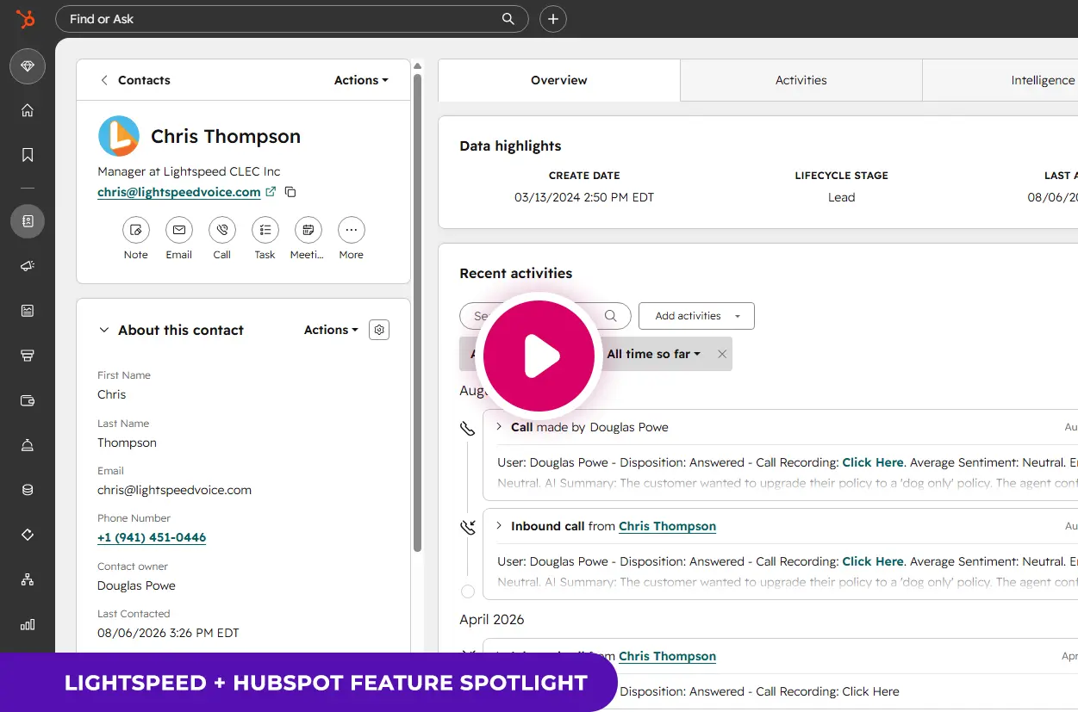The width and height of the screenshot is (1078, 712).
Task: Click the First Name value Chris
Action: [x=112, y=394]
